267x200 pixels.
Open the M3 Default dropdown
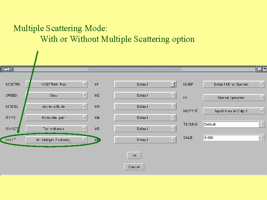point(145,106)
